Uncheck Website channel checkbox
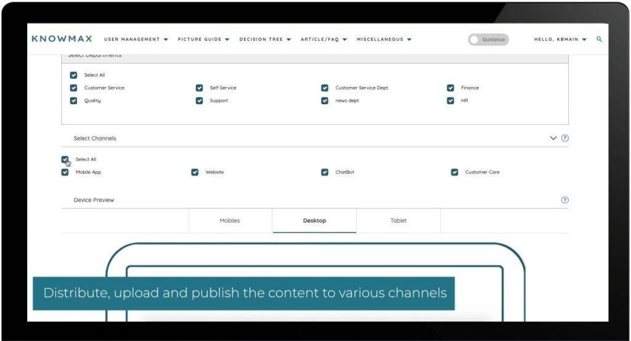The width and height of the screenshot is (631, 341). [195, 172]
